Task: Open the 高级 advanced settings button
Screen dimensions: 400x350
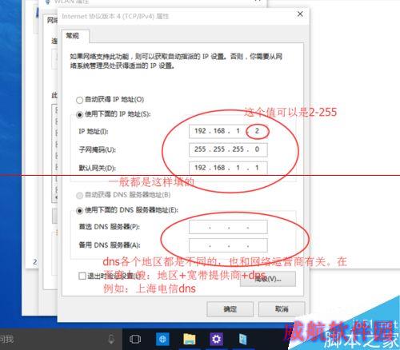Action: coord(268,279)
